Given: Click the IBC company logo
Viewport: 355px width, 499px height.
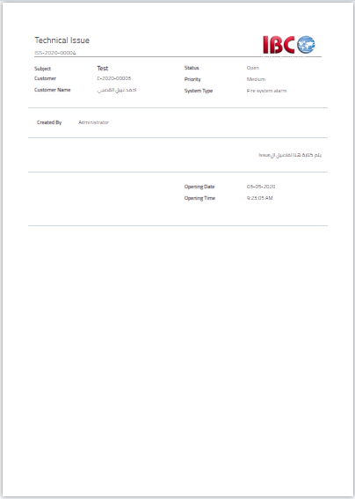Looking at the screenshot, I should [x=289, y=45].
